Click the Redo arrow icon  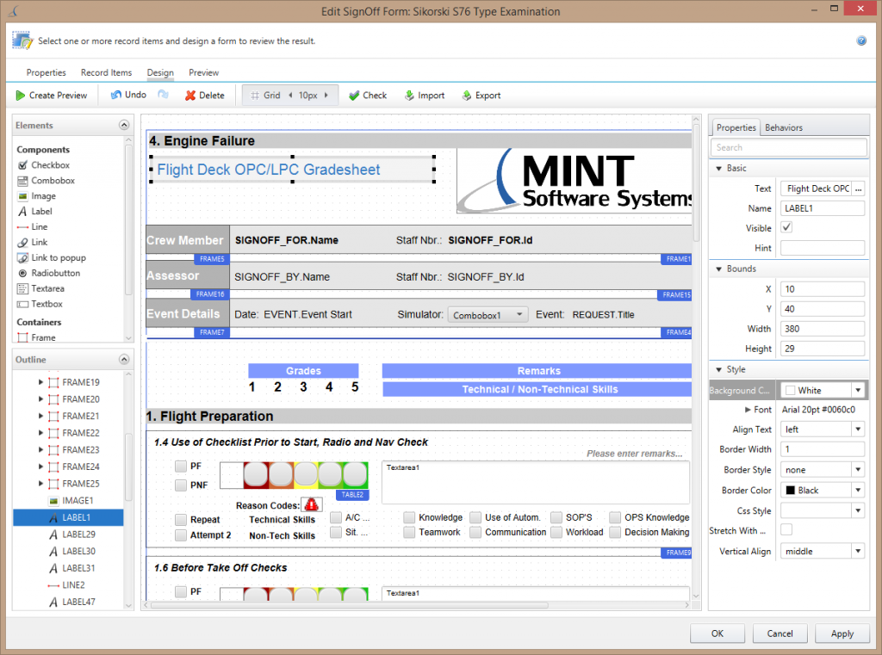tap(163, 96)
